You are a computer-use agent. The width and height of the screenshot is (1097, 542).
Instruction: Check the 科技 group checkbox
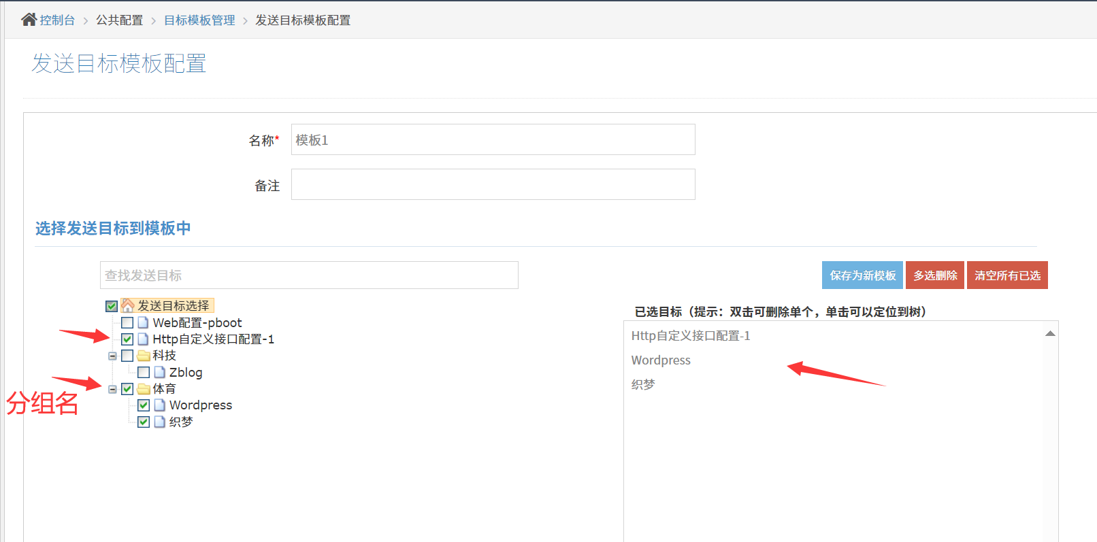click(x=127, y=355)
